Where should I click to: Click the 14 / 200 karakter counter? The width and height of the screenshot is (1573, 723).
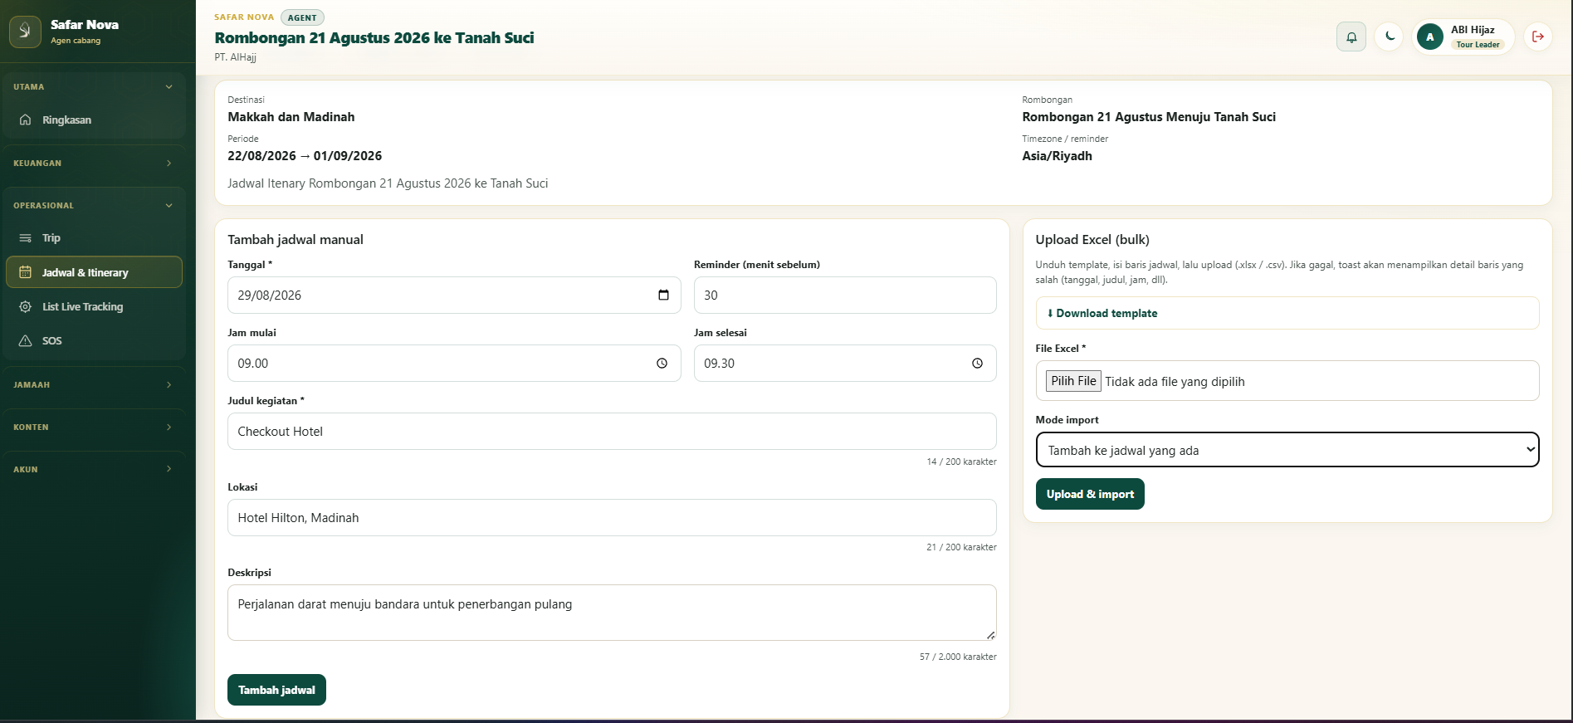click(x=961, y=462)
